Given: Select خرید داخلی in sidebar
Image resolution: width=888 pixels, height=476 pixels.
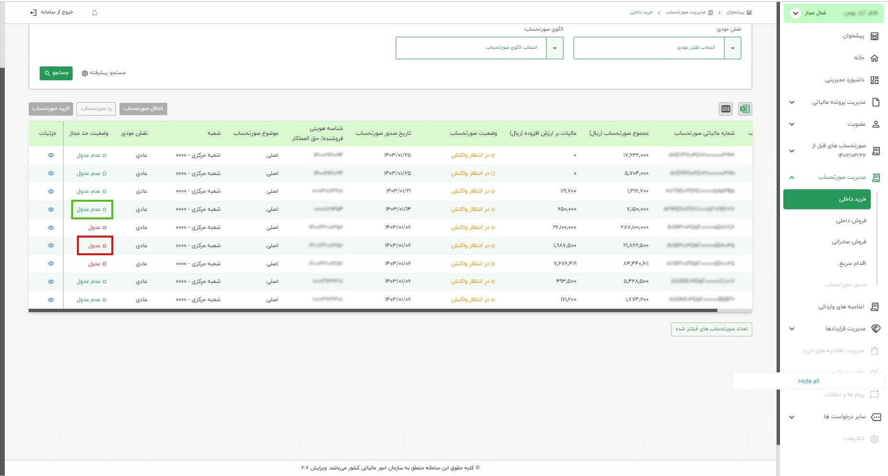Looking at the screenshot, I should pos(827,199).
